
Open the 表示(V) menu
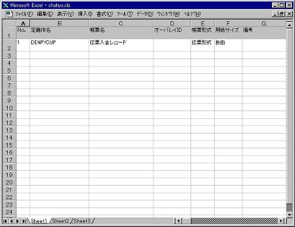pyautogui.click(x=65, y=14)
